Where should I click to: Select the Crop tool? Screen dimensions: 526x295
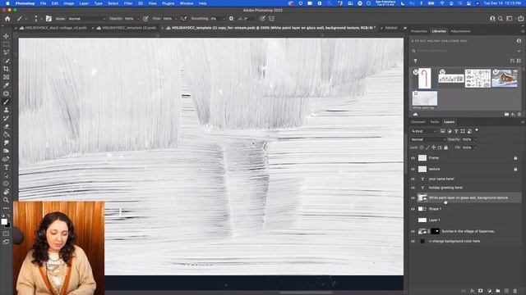[6, 69]
